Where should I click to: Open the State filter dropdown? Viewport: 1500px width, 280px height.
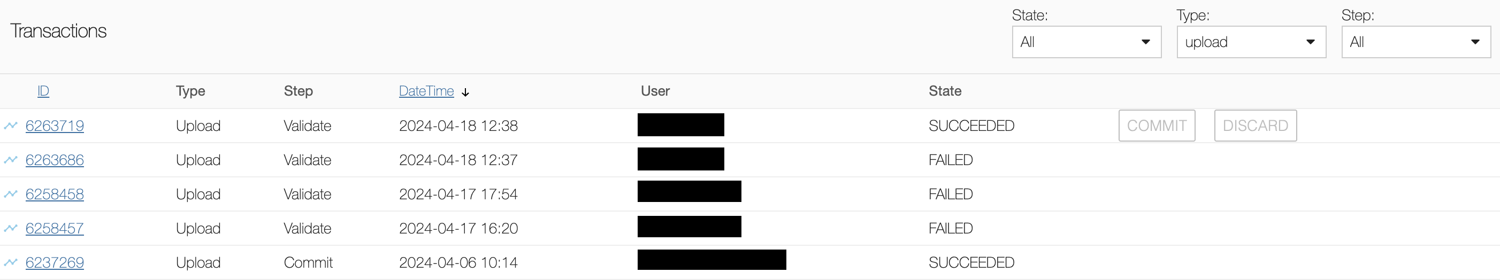click(x=1086, y=42)
